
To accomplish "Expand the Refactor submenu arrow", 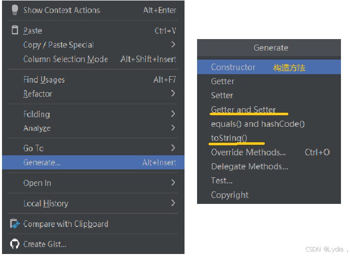I will 173,93.
